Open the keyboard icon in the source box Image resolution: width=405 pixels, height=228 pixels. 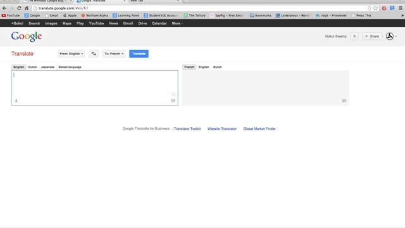173,101
